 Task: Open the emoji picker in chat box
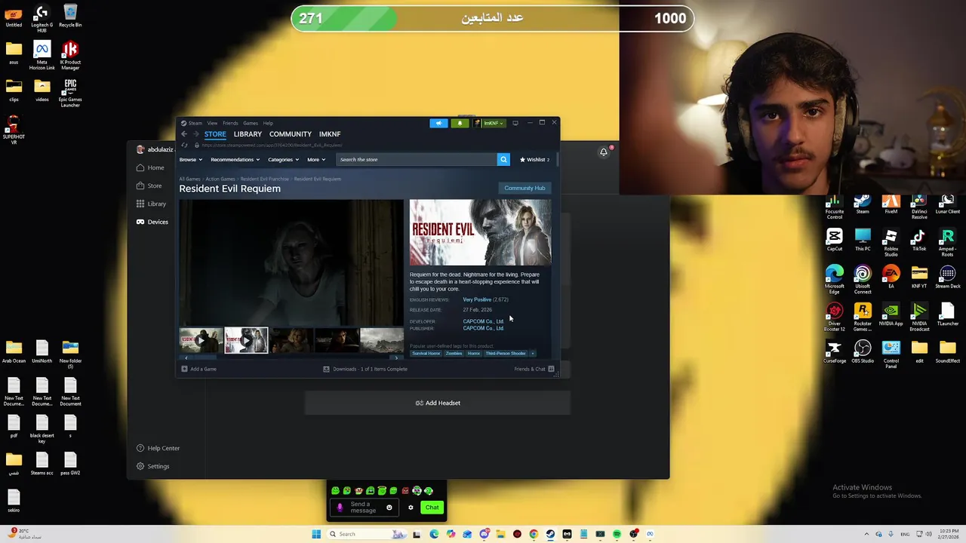[x=389, y=508]
